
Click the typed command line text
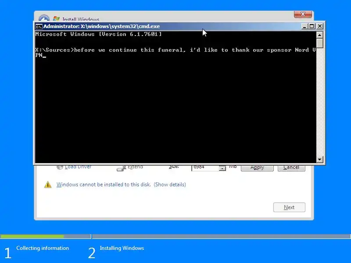[176, 53]
